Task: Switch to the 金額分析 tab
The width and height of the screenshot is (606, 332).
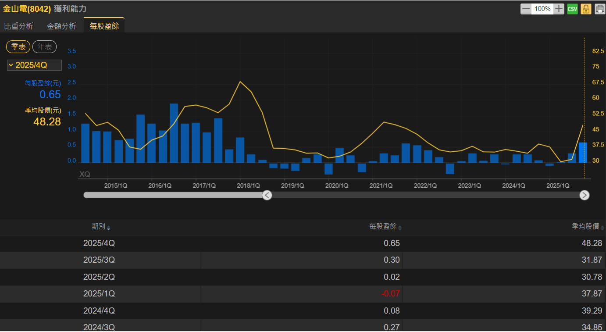Action: [61, 26]
